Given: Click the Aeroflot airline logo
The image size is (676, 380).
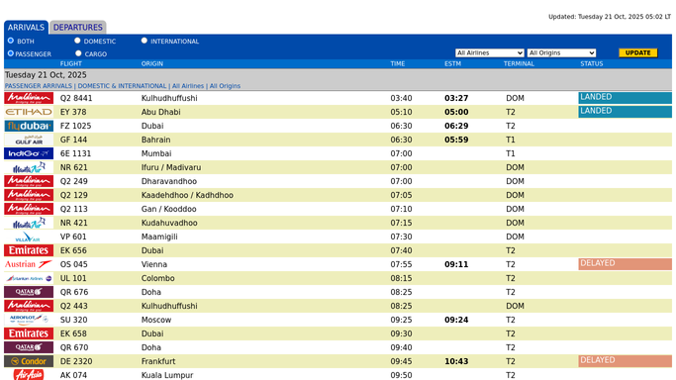Looking at the screenshot, I should point(29,320).
